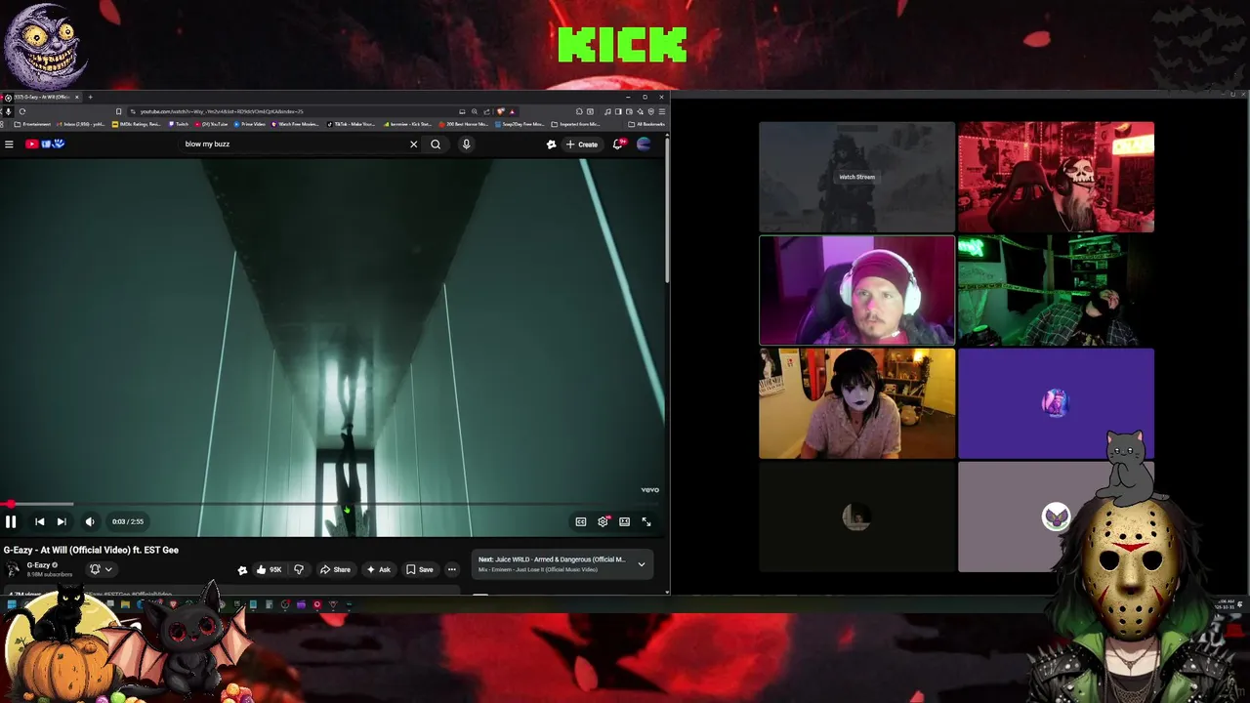Save the video to a playlist
The image size is (1250, 703).
pyautogui.click(x=420, y=569)
